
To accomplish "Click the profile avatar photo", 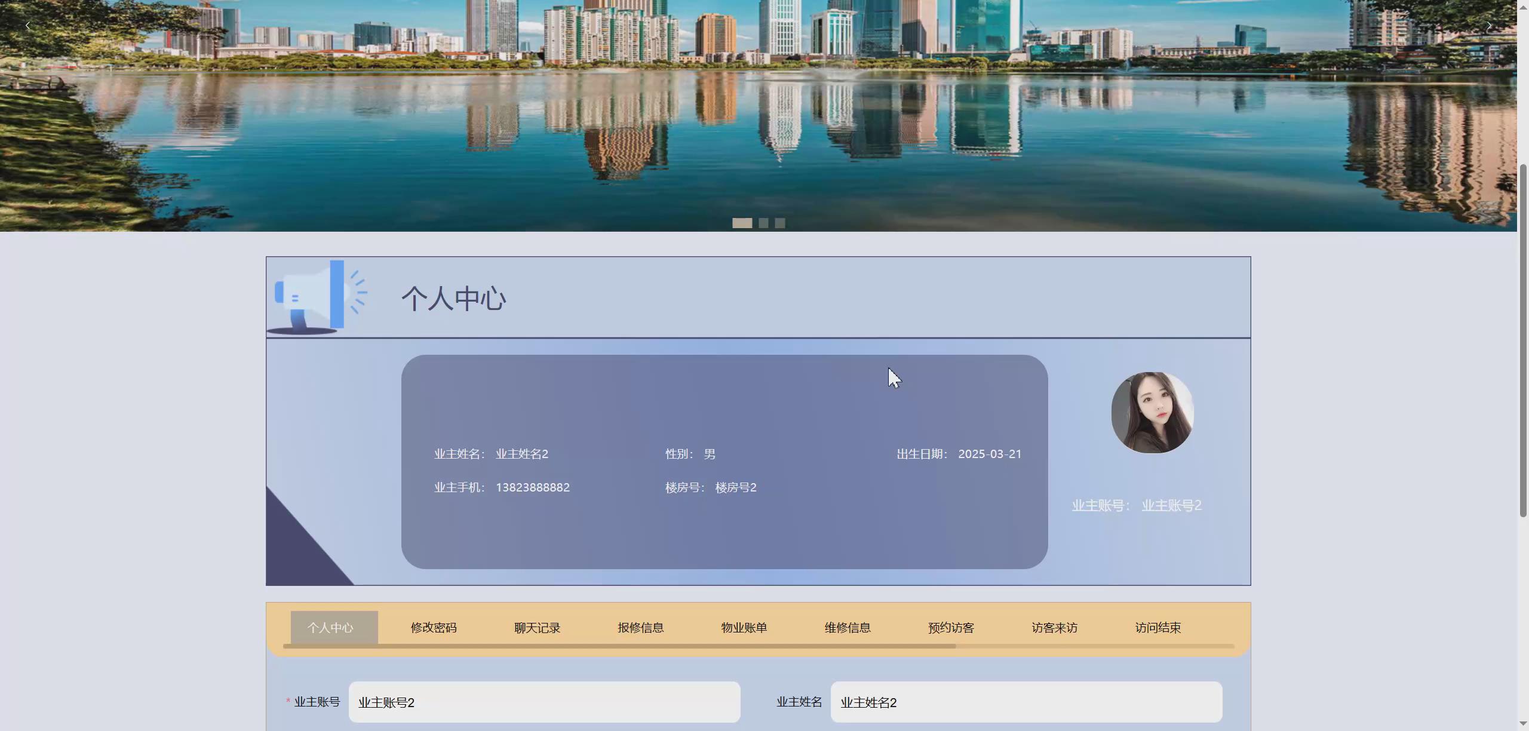I will [1152, 413].
